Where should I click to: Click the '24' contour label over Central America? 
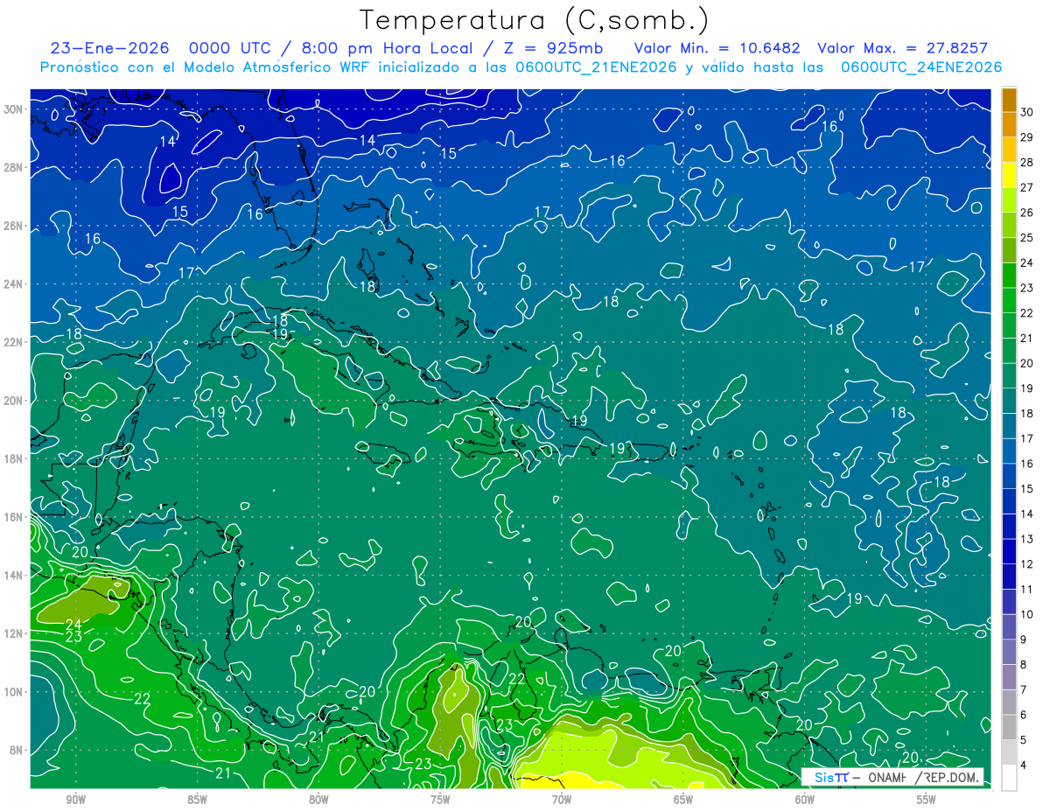click(73, 624)
